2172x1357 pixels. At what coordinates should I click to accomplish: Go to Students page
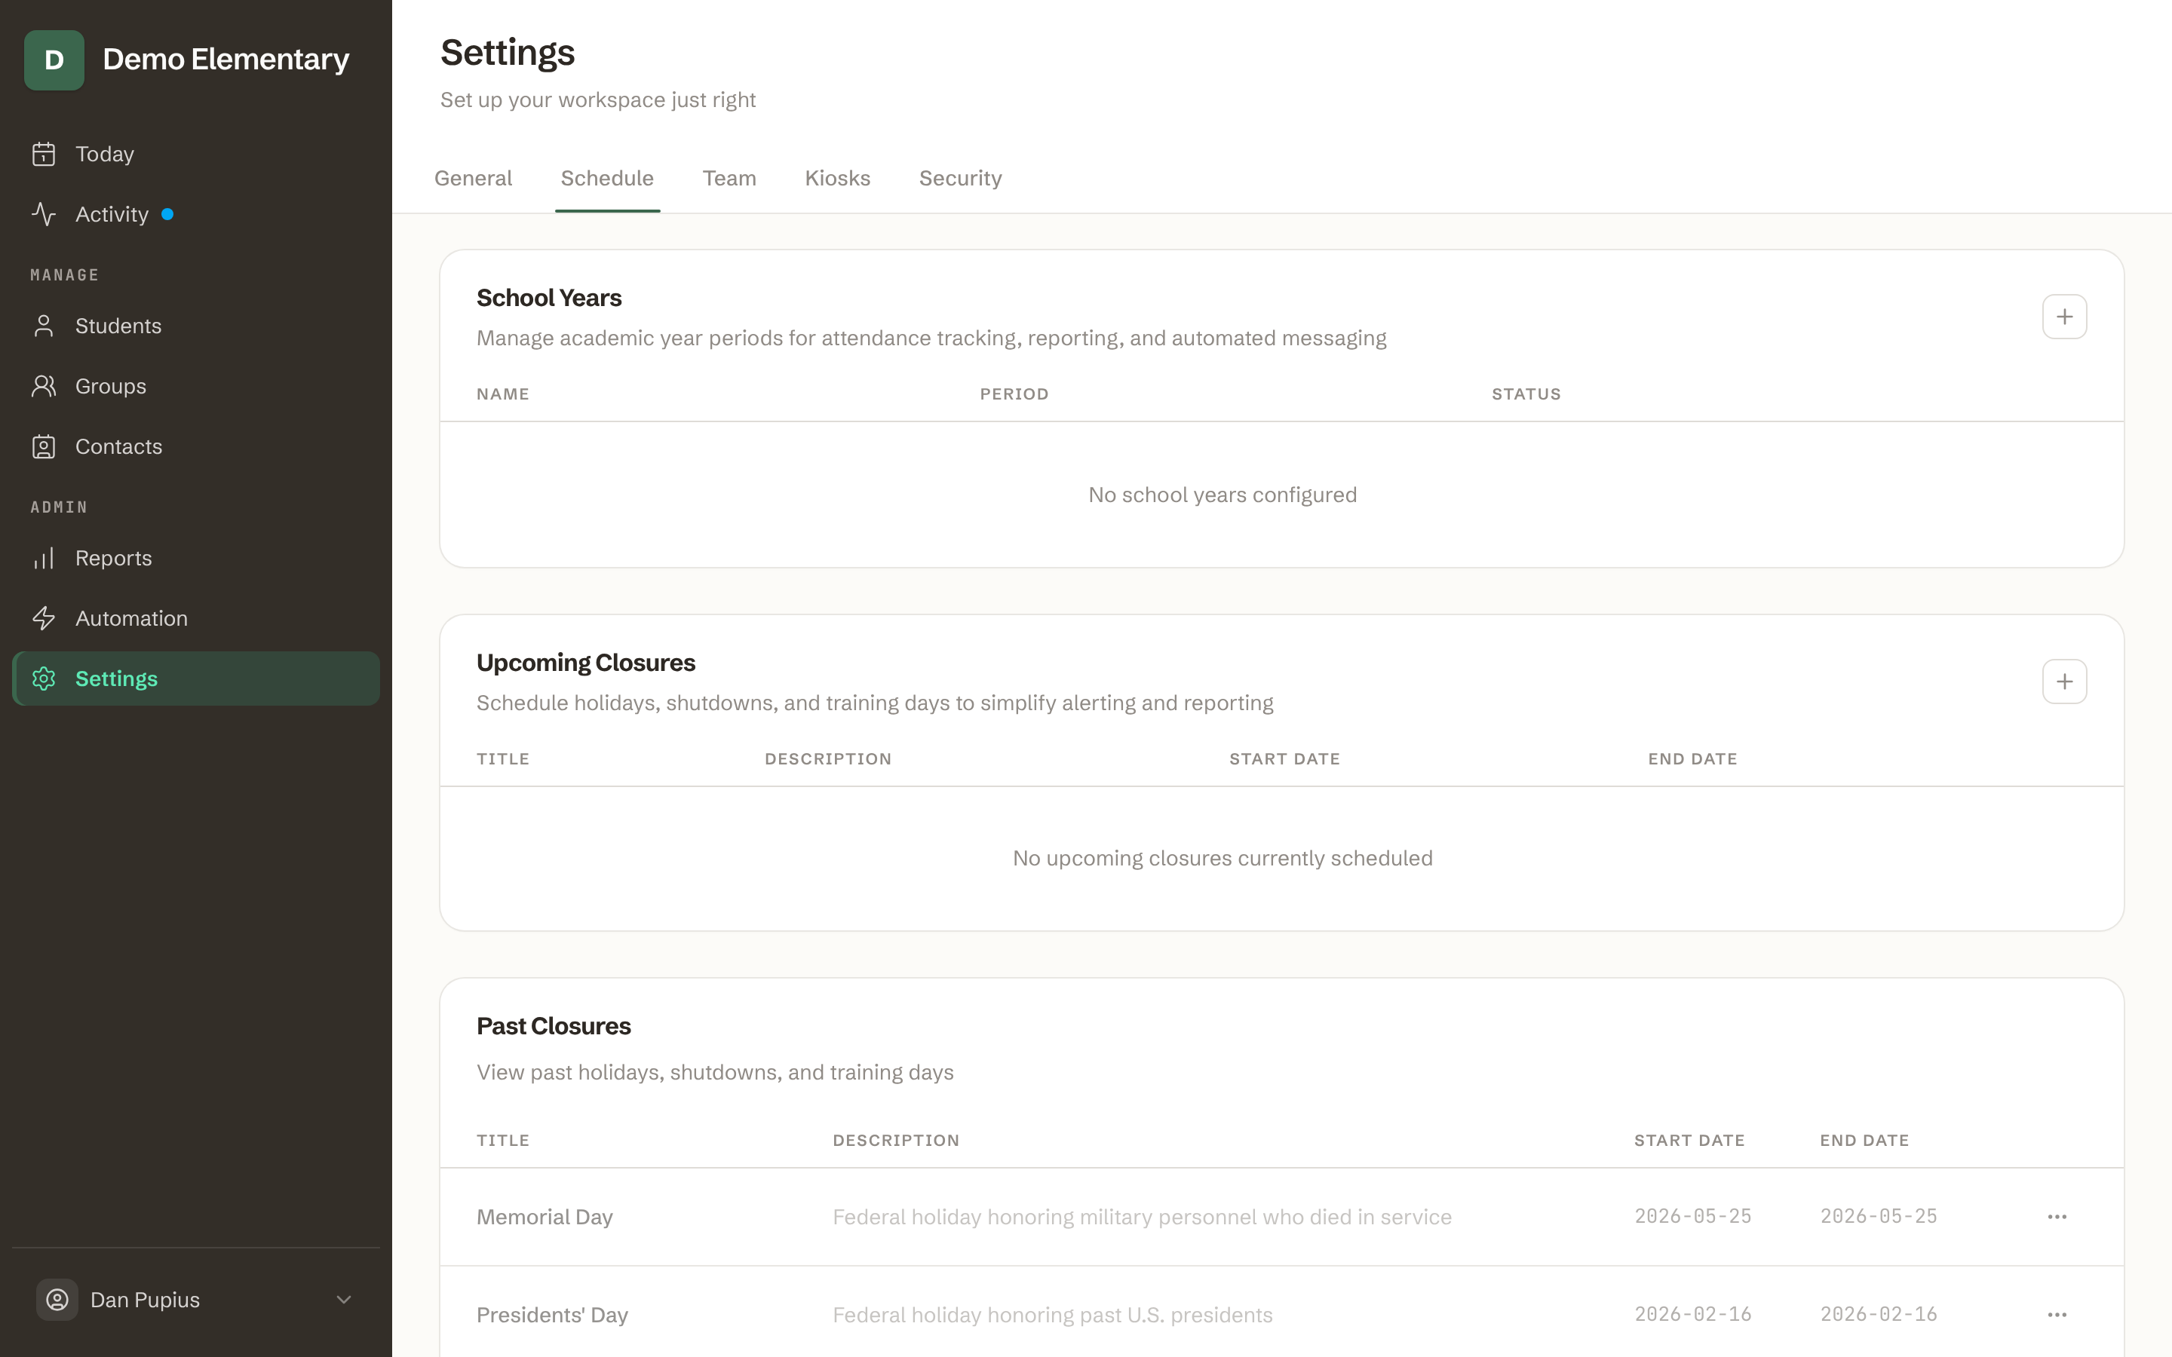click(195, 326)
